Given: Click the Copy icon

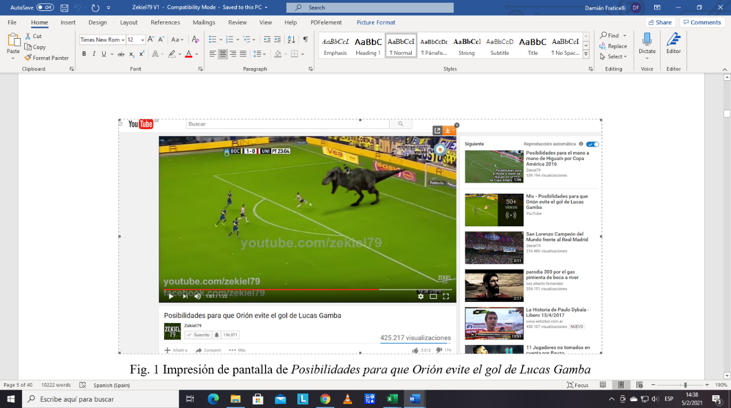Looking at the screenshot, I should [x=28, y=47].
